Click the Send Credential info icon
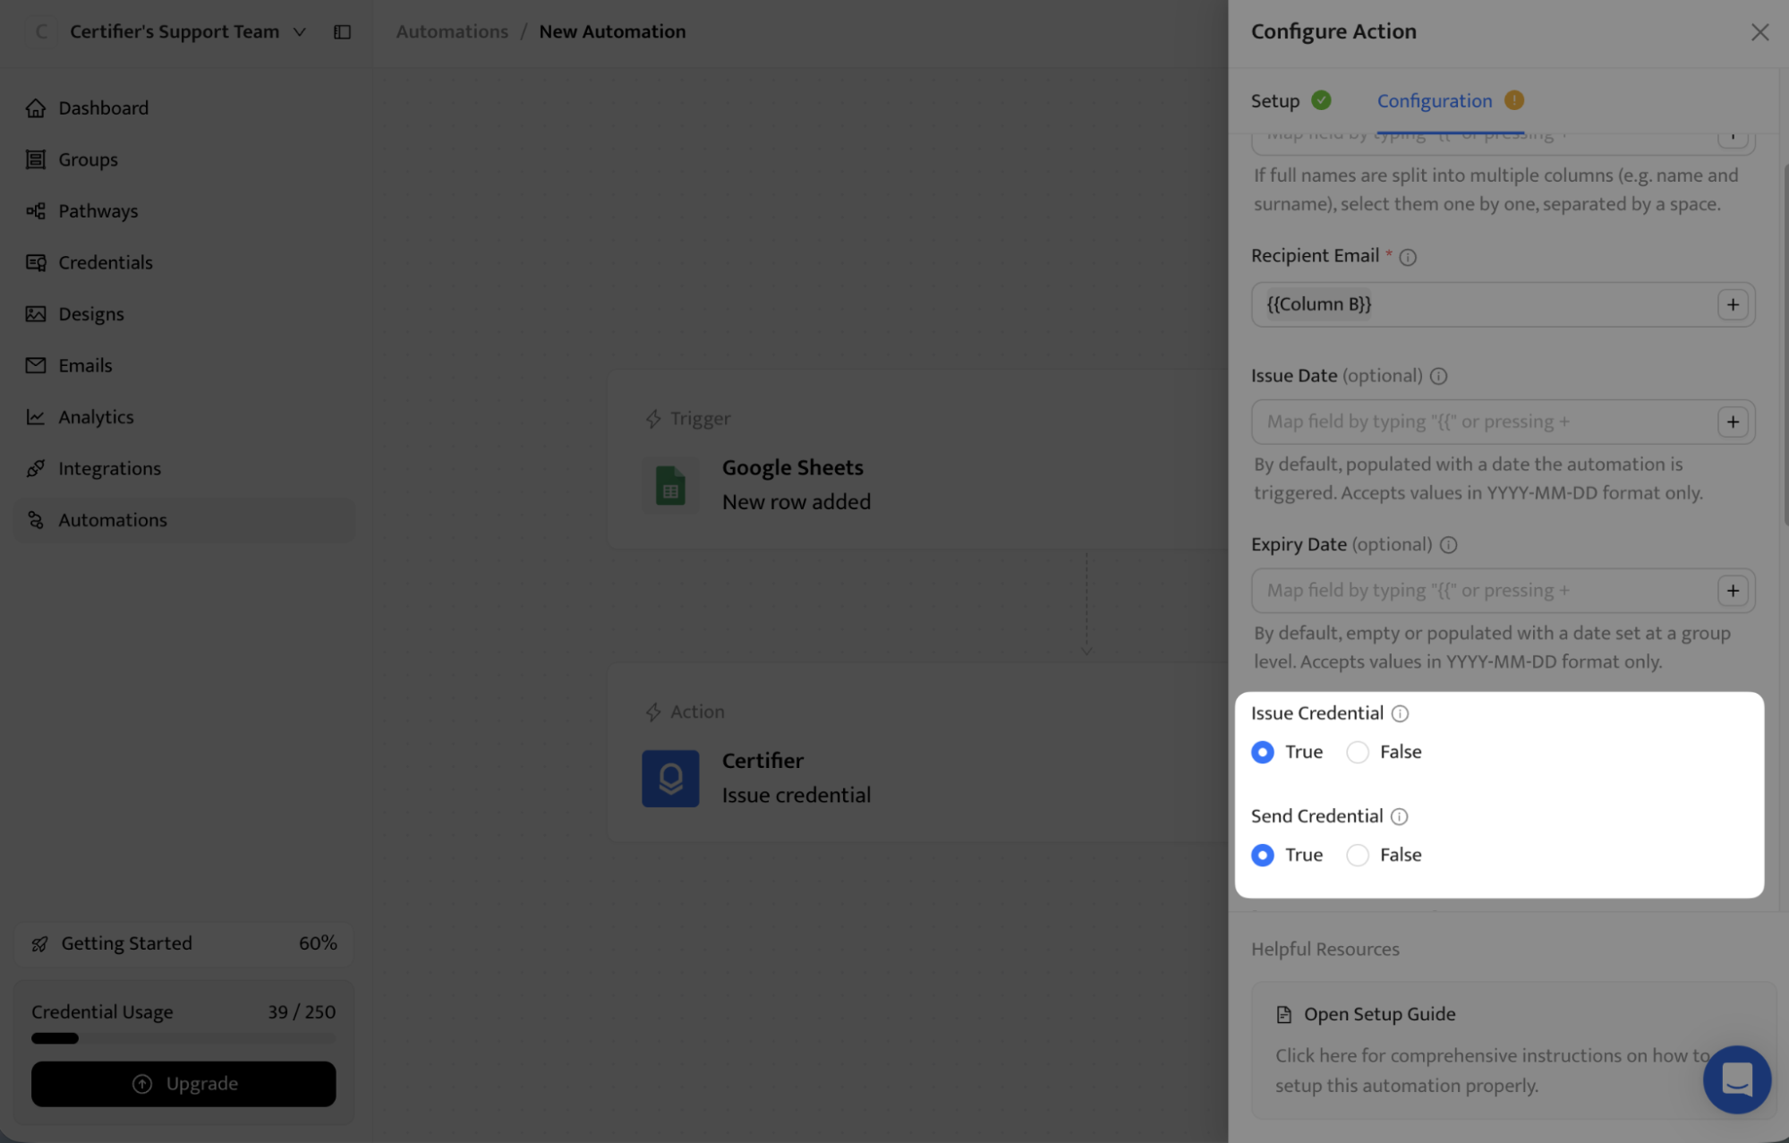The width and height of the screenshot is (1789, 1143). (1399, 816)
